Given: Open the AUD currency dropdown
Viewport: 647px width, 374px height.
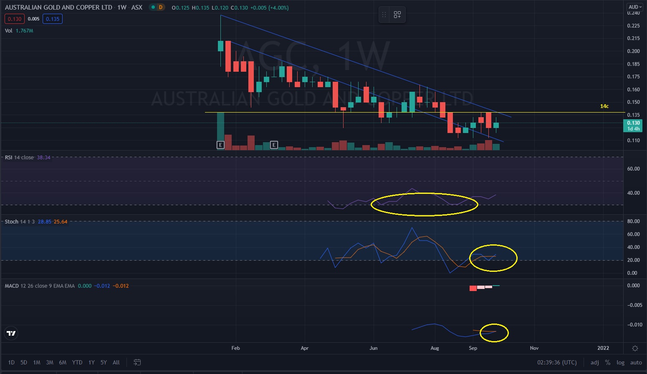Looking at the screenshot, I should click(x=635, y=7).
